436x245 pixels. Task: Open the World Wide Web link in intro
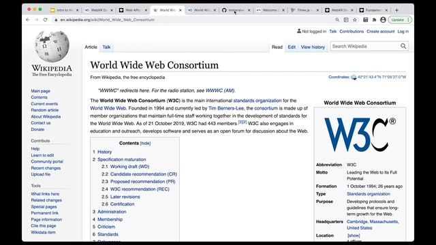click(x=108, y=108)
